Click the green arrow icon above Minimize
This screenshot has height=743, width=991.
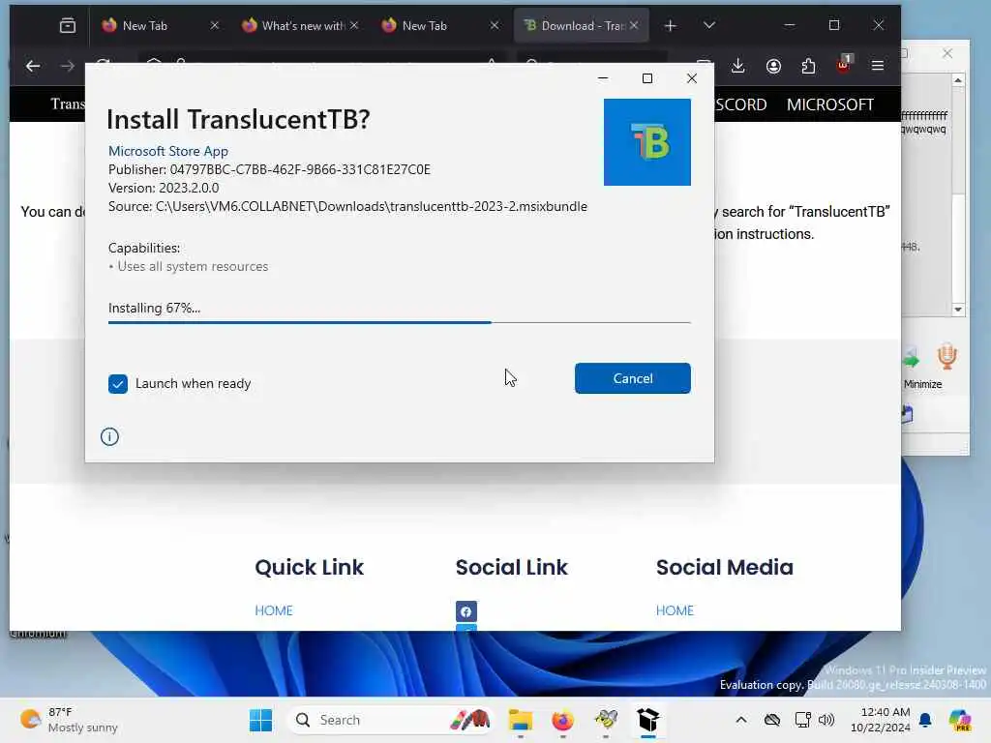pyautogui.click(x=911, y=358)
